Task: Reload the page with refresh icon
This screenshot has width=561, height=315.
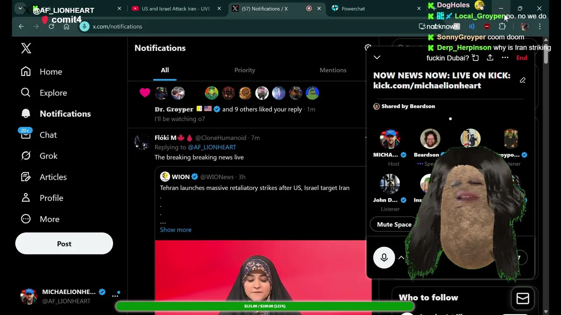Action: (51, 26)
